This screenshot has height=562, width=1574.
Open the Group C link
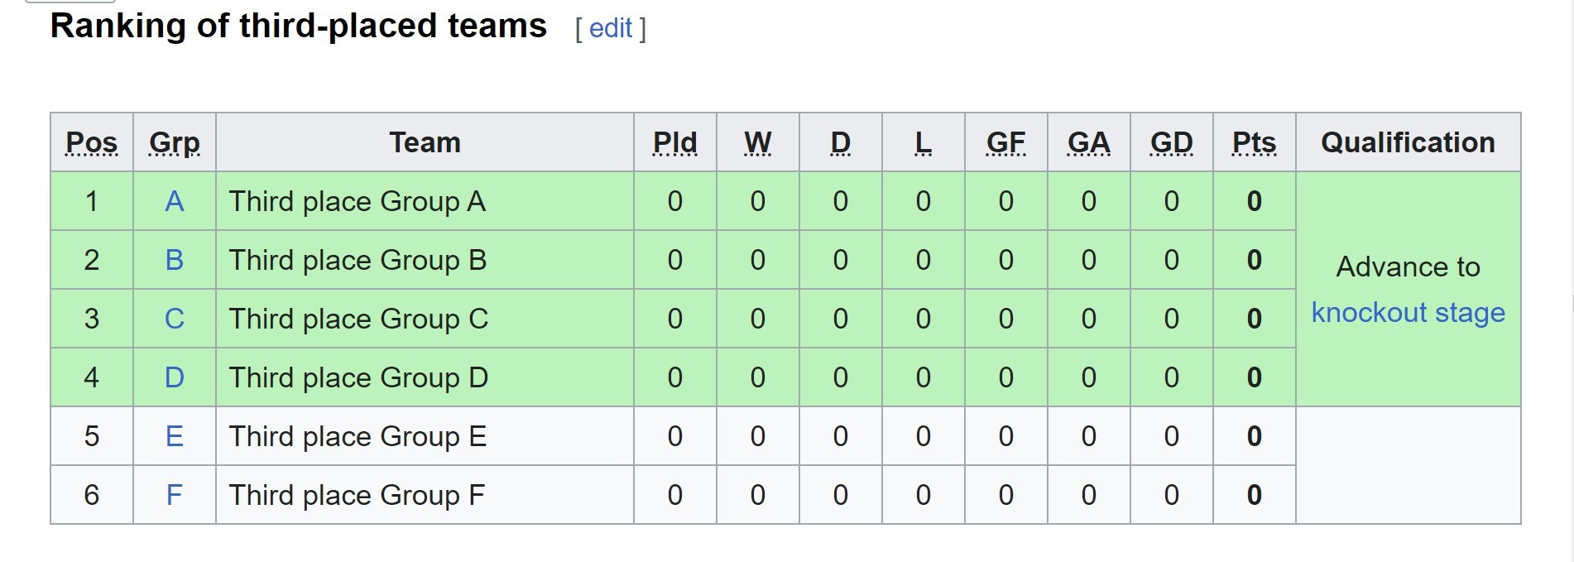pos(174,319)
